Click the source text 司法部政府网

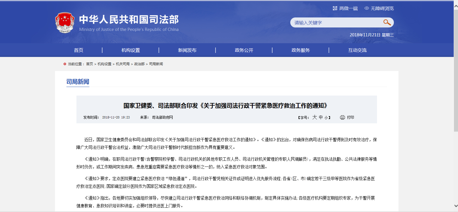[163, 117]
